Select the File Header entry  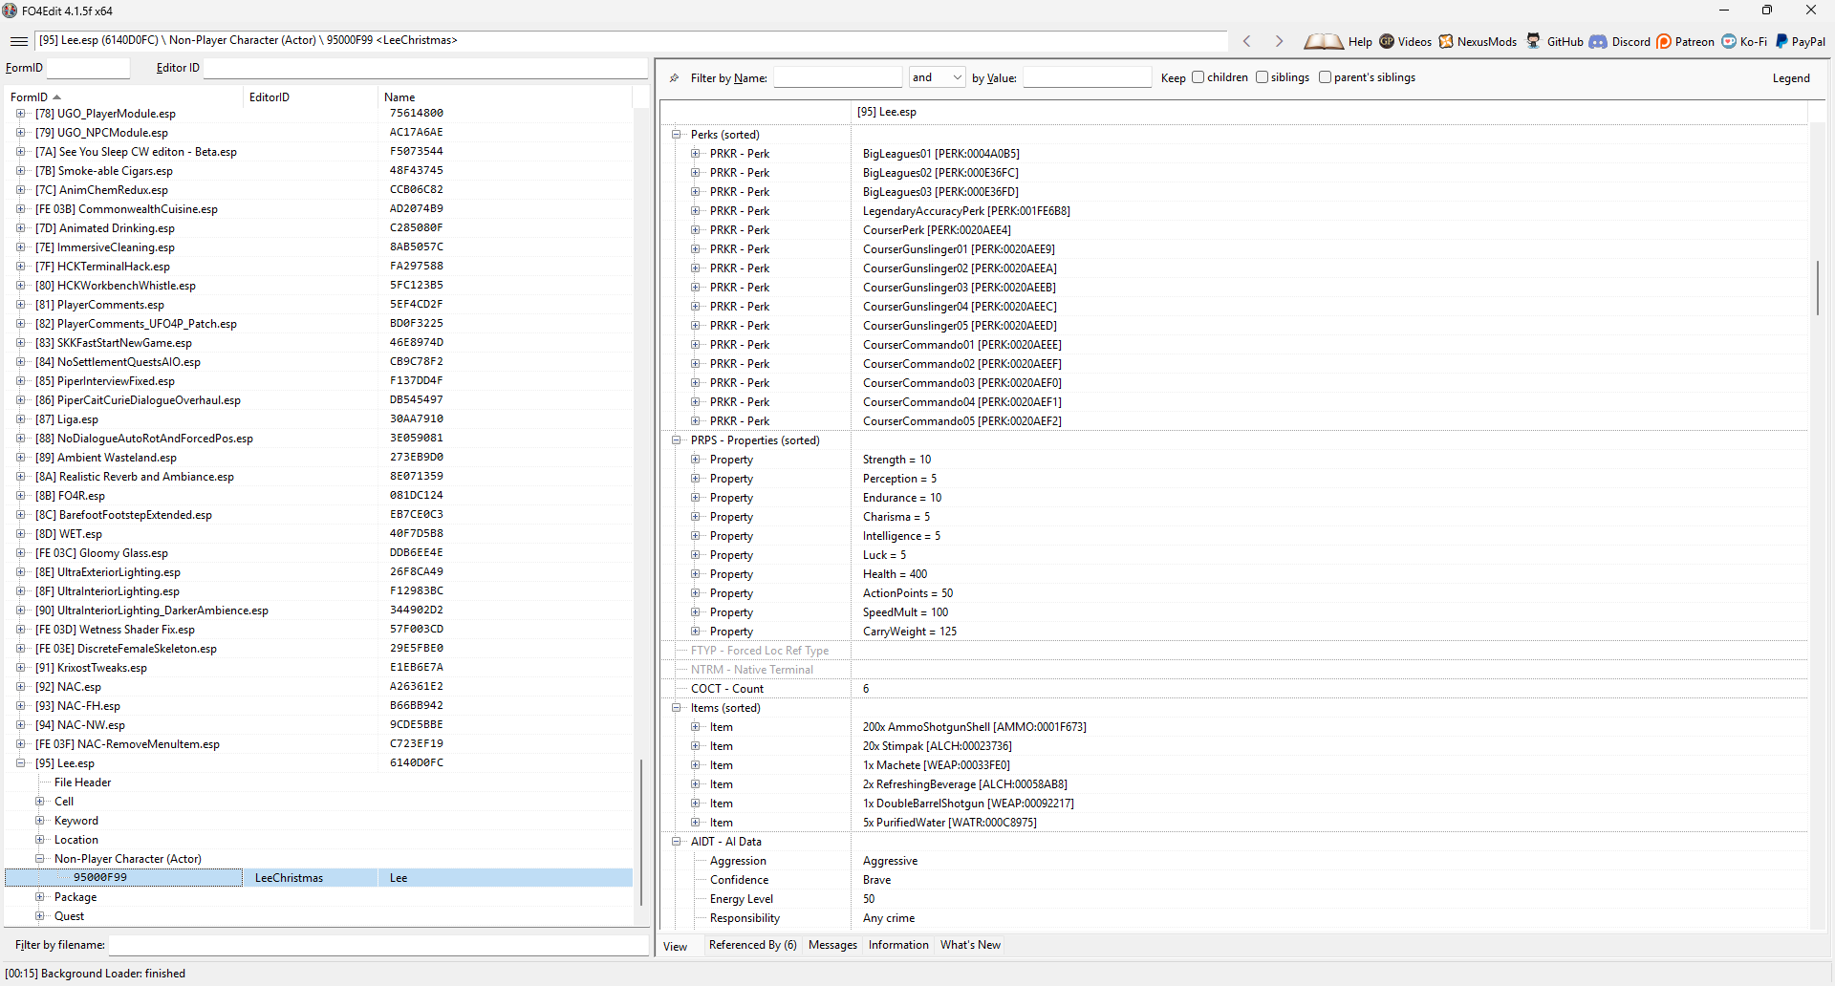tap(82, 782)
